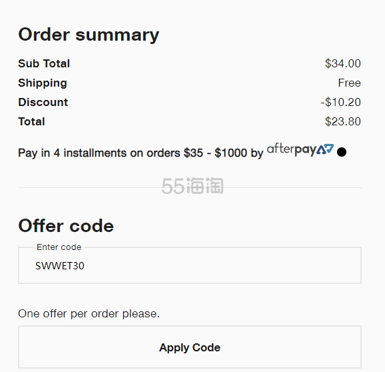Viewport: 385px width, 372px height.
Task: Click the Total label
Action: [31, 121]
